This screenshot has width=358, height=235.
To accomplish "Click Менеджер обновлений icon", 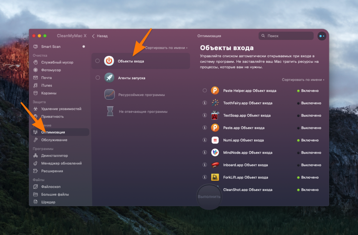I will click(36, 163).
